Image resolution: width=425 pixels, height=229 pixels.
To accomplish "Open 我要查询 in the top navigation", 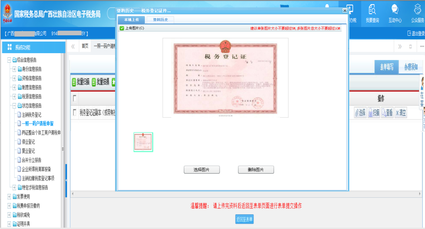I will (372, 13).
